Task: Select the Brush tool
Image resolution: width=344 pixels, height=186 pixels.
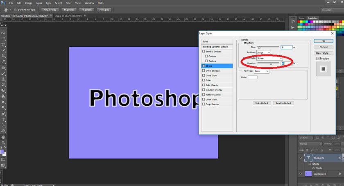Action: tap(3, 74)
